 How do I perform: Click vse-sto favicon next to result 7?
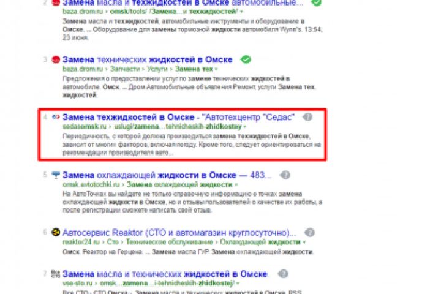tap(56, 274)
